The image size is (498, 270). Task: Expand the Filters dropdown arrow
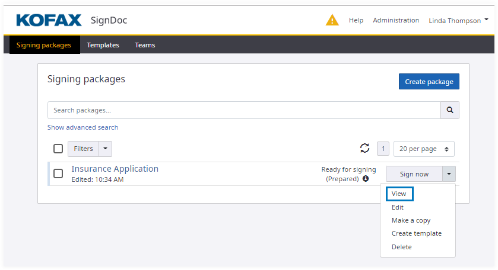pyautogui.click(x=105, y=149)
